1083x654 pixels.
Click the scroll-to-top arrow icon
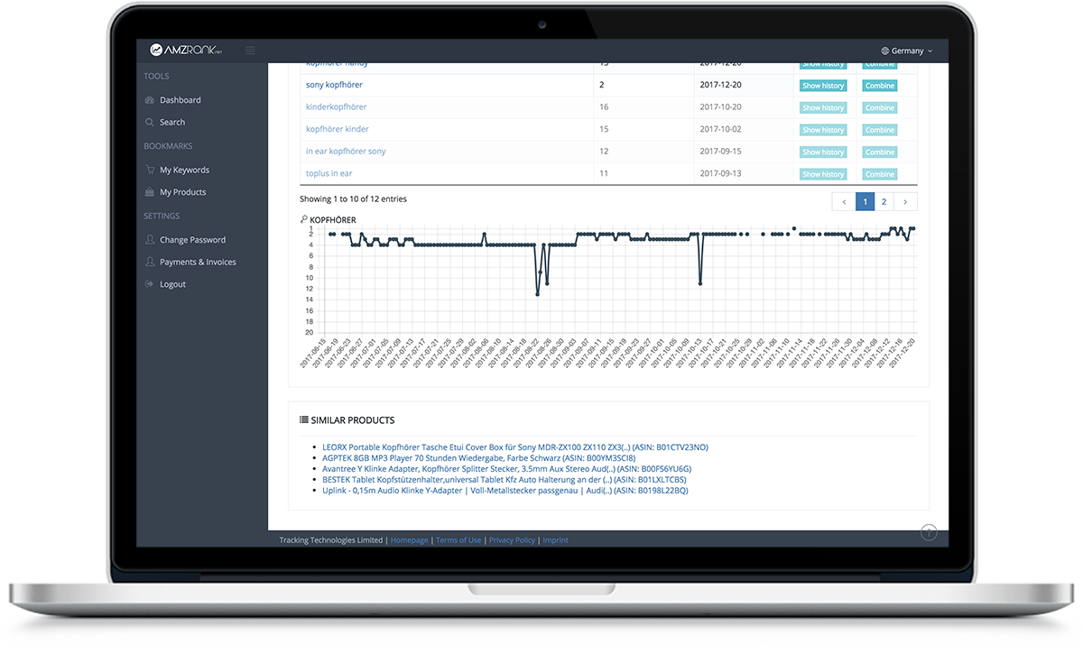tap(929, 533)
